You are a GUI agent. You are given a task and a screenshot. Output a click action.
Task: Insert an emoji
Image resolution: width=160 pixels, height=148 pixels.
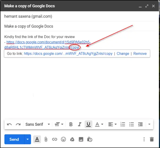coord(63,139)
